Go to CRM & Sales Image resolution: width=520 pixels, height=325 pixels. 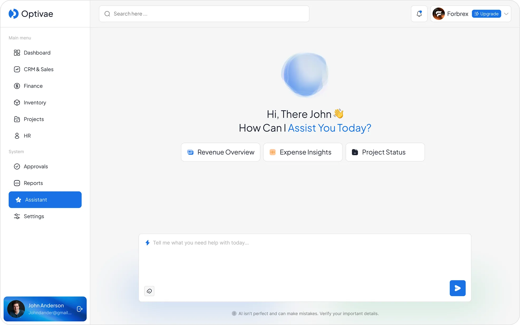click(45, 69)
